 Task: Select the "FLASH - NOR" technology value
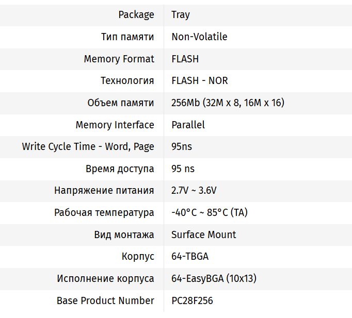(x=199, y=81)
